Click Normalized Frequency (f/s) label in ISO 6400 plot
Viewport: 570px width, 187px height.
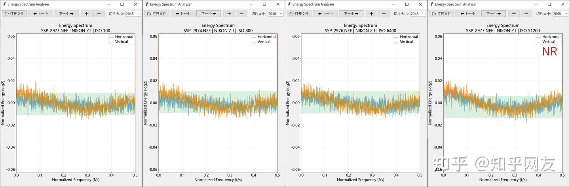point(360,180)
